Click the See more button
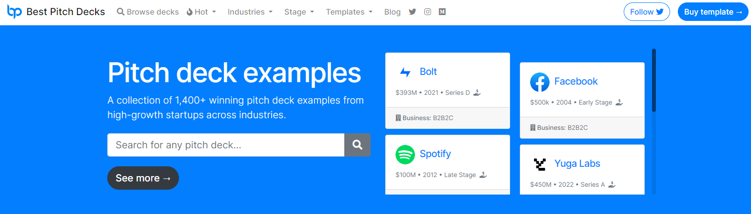The height and width of the screenshot is (214, 751). (143, 178)
